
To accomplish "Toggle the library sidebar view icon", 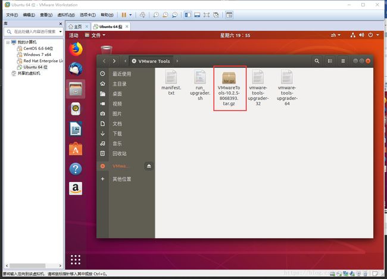I will (188, 15).
